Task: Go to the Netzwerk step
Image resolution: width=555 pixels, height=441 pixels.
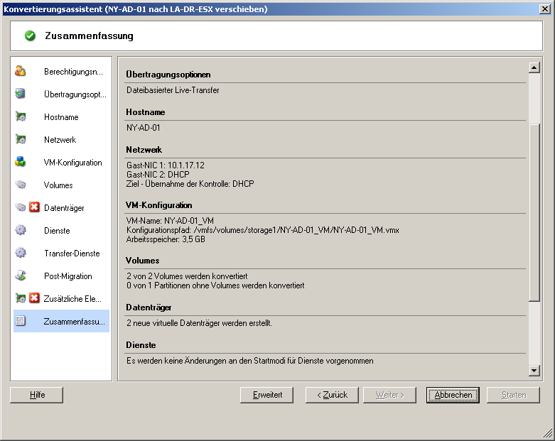Action: 61,139
